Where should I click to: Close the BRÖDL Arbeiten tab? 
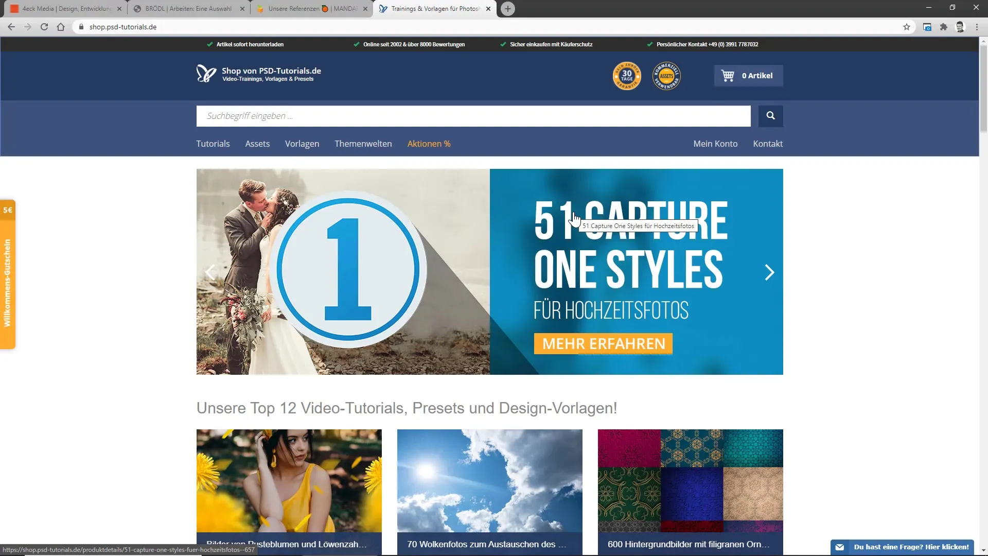click(242, 9)
